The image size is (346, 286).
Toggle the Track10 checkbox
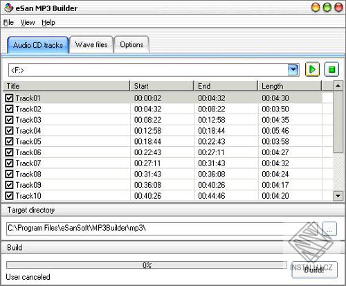(9, 196)
